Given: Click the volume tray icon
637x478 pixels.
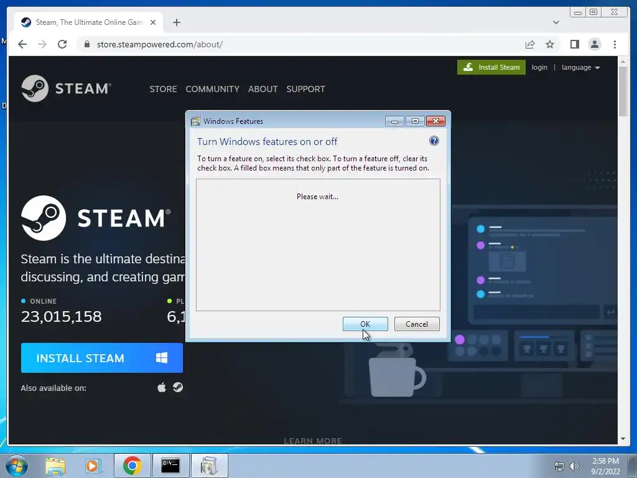Looking at the screenshot, I should (x=574, y=466).
